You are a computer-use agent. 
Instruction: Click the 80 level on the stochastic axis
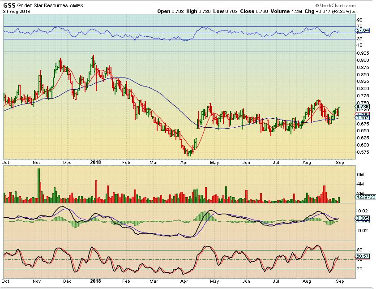[359, 250]
